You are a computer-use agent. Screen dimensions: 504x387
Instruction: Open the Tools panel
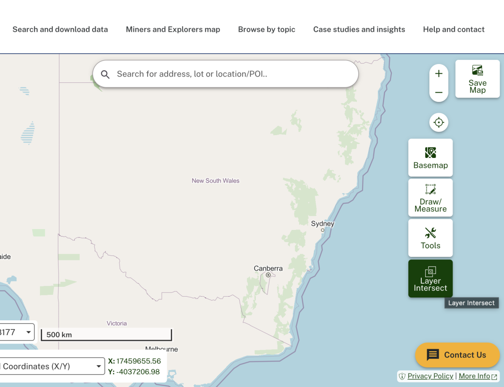click(430, 238)
